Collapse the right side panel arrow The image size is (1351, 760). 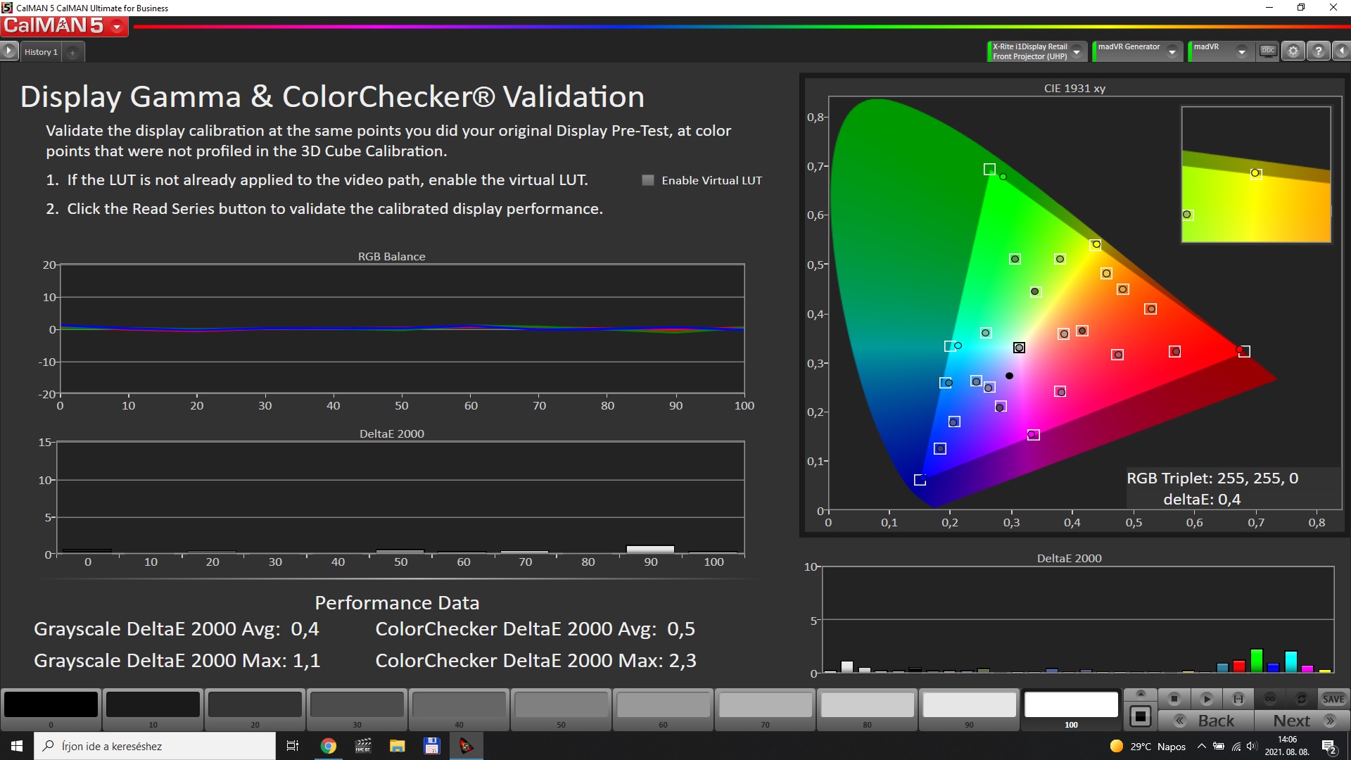[x=1342, y=51]
